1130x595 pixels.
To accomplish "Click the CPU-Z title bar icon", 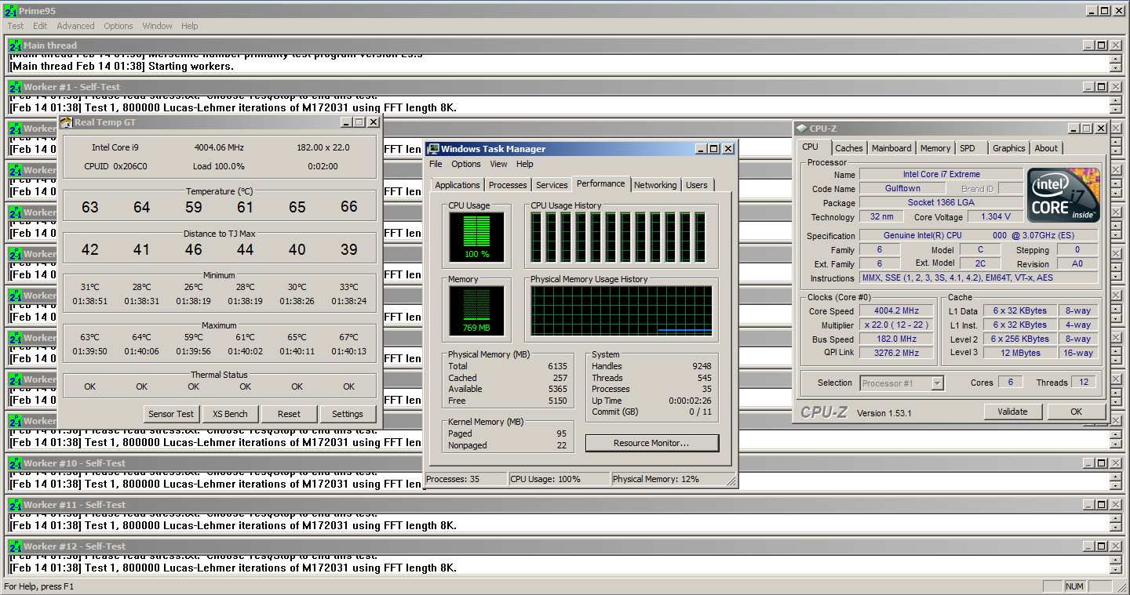I will click(x=801, y=129).
